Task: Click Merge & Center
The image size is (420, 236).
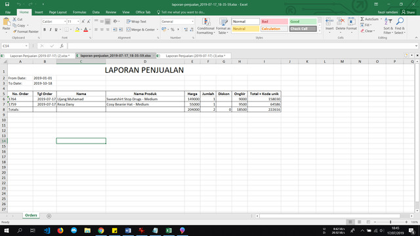Action: (140, 29)
